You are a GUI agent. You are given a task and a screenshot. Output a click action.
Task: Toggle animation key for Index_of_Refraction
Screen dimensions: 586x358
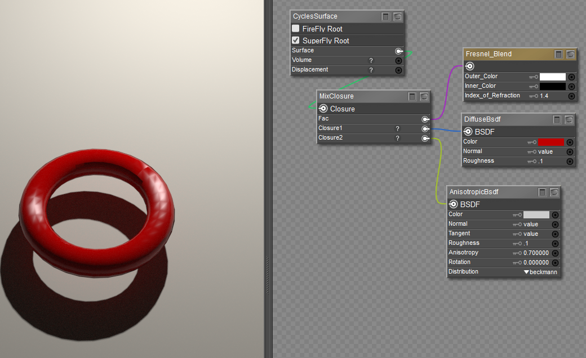(533, 96)
